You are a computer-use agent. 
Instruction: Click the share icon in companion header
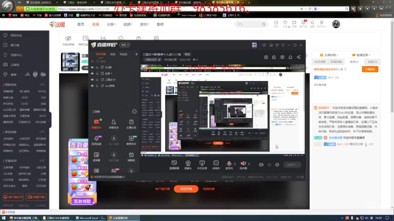point(298,57)
